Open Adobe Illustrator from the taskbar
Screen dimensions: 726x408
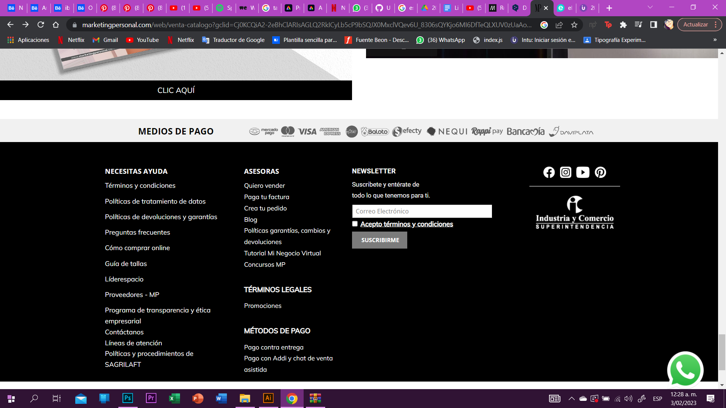(x=268, y=399)
